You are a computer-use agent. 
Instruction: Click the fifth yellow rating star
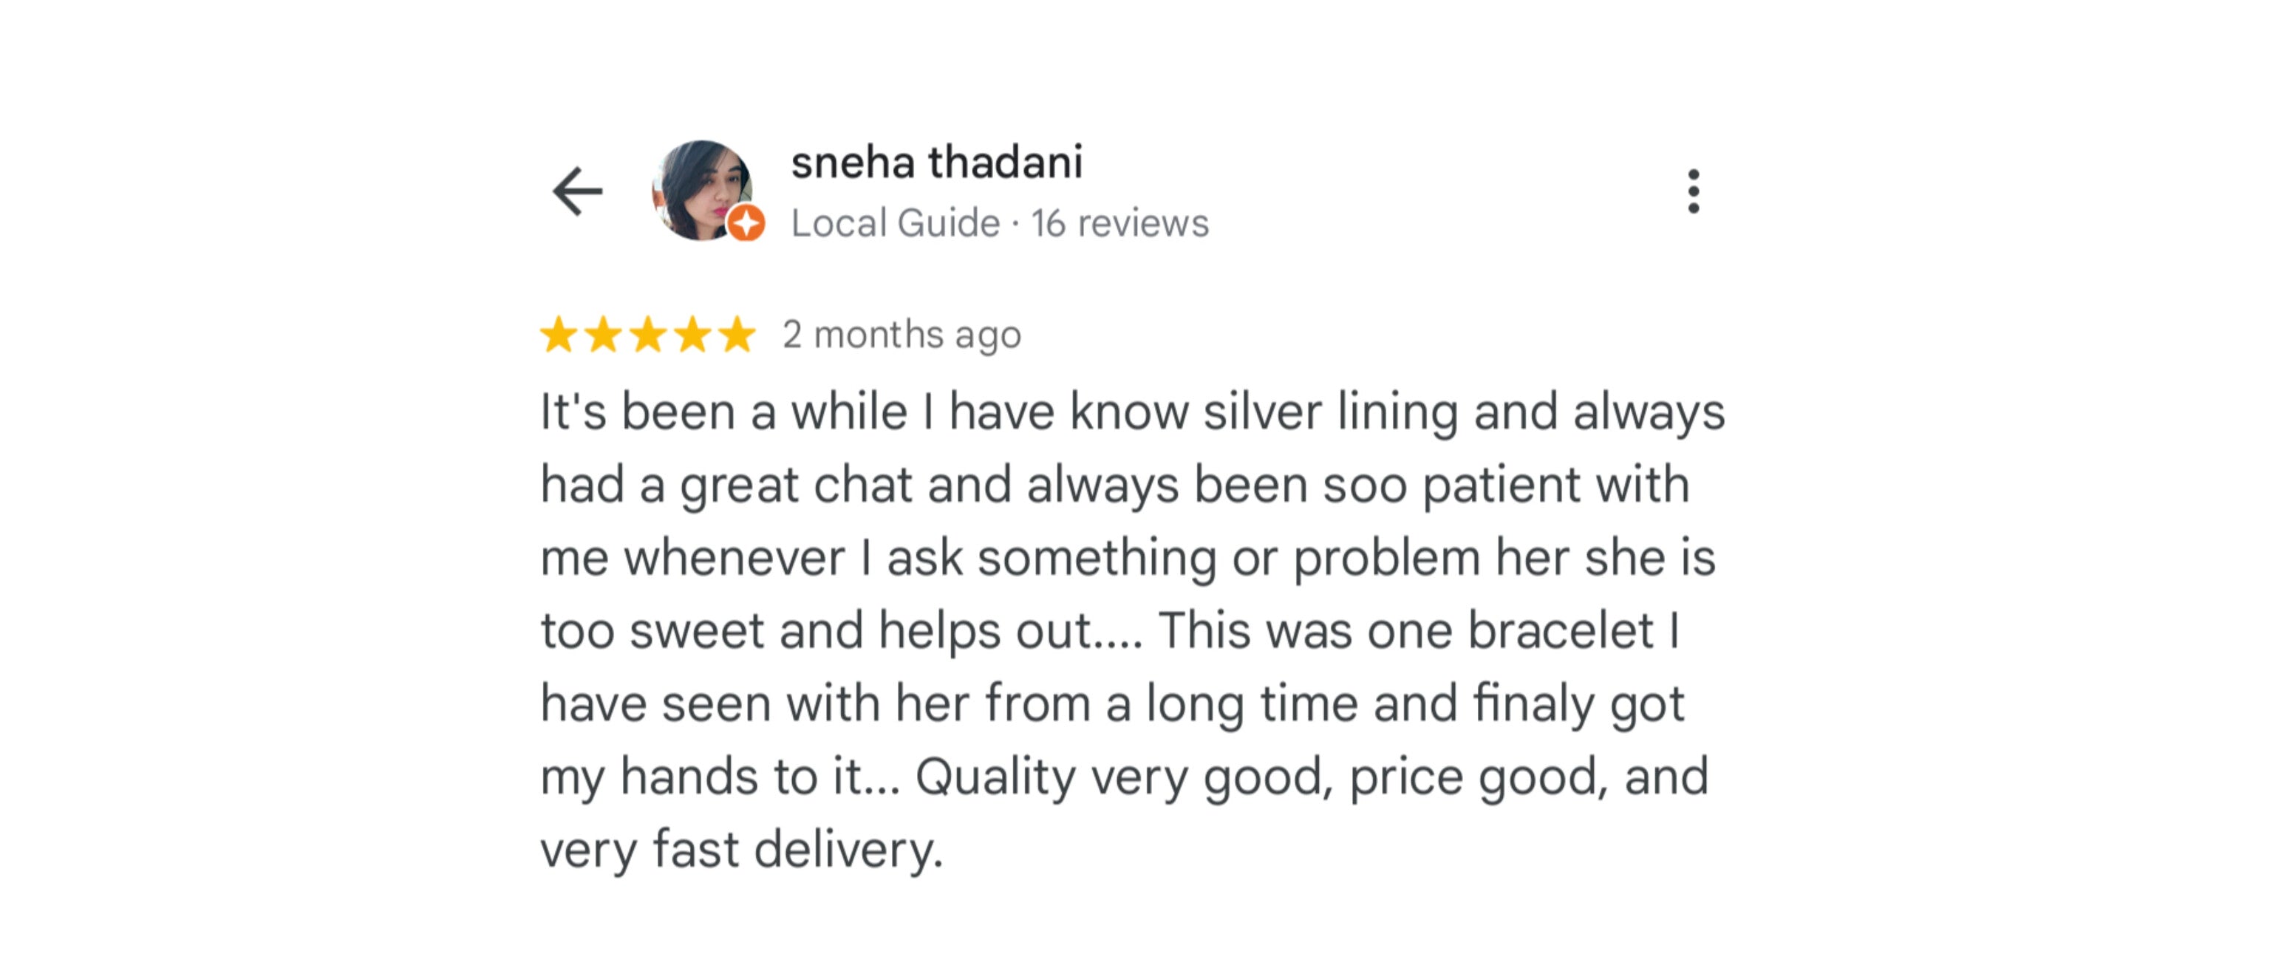[x=737, y=335]
